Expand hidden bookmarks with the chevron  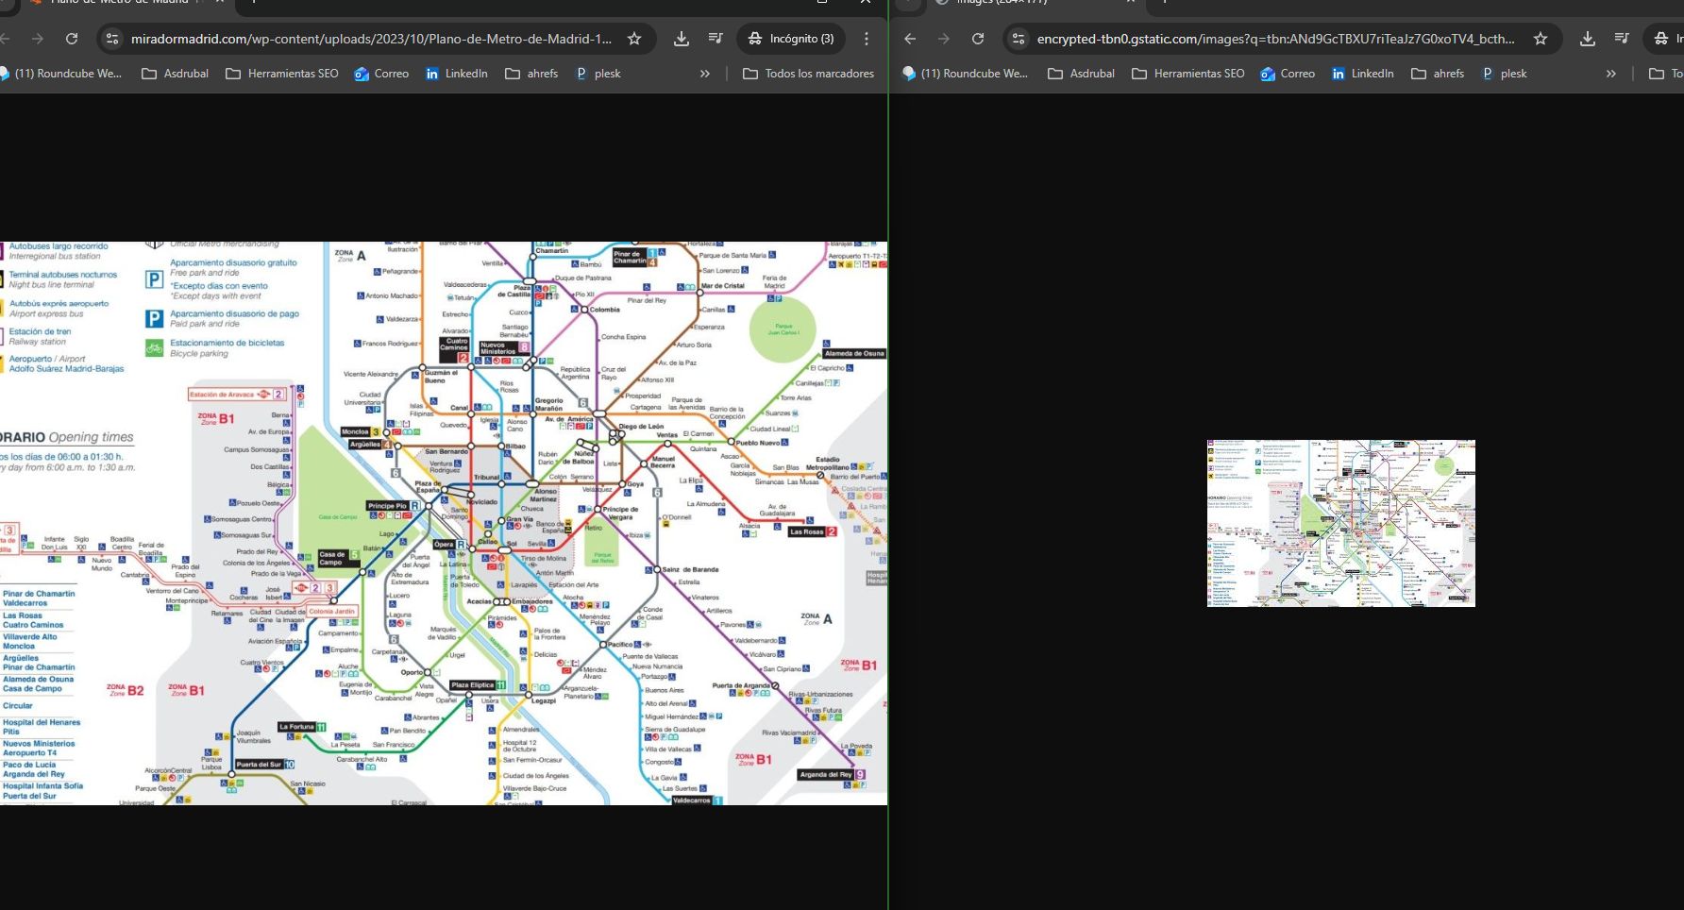[x=704, y=73]
